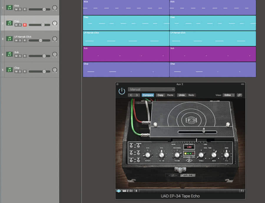Select the first Kick region
The image size is (265, 203).
(x=126, y=7)
